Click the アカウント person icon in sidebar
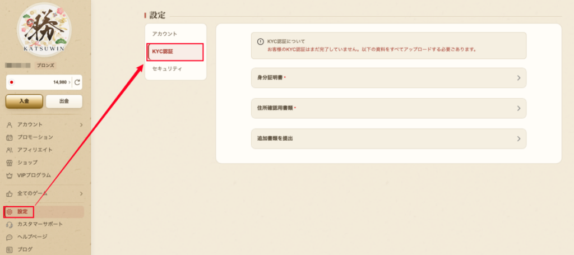This screenshot has width=574, height=255. coord(10,125)
